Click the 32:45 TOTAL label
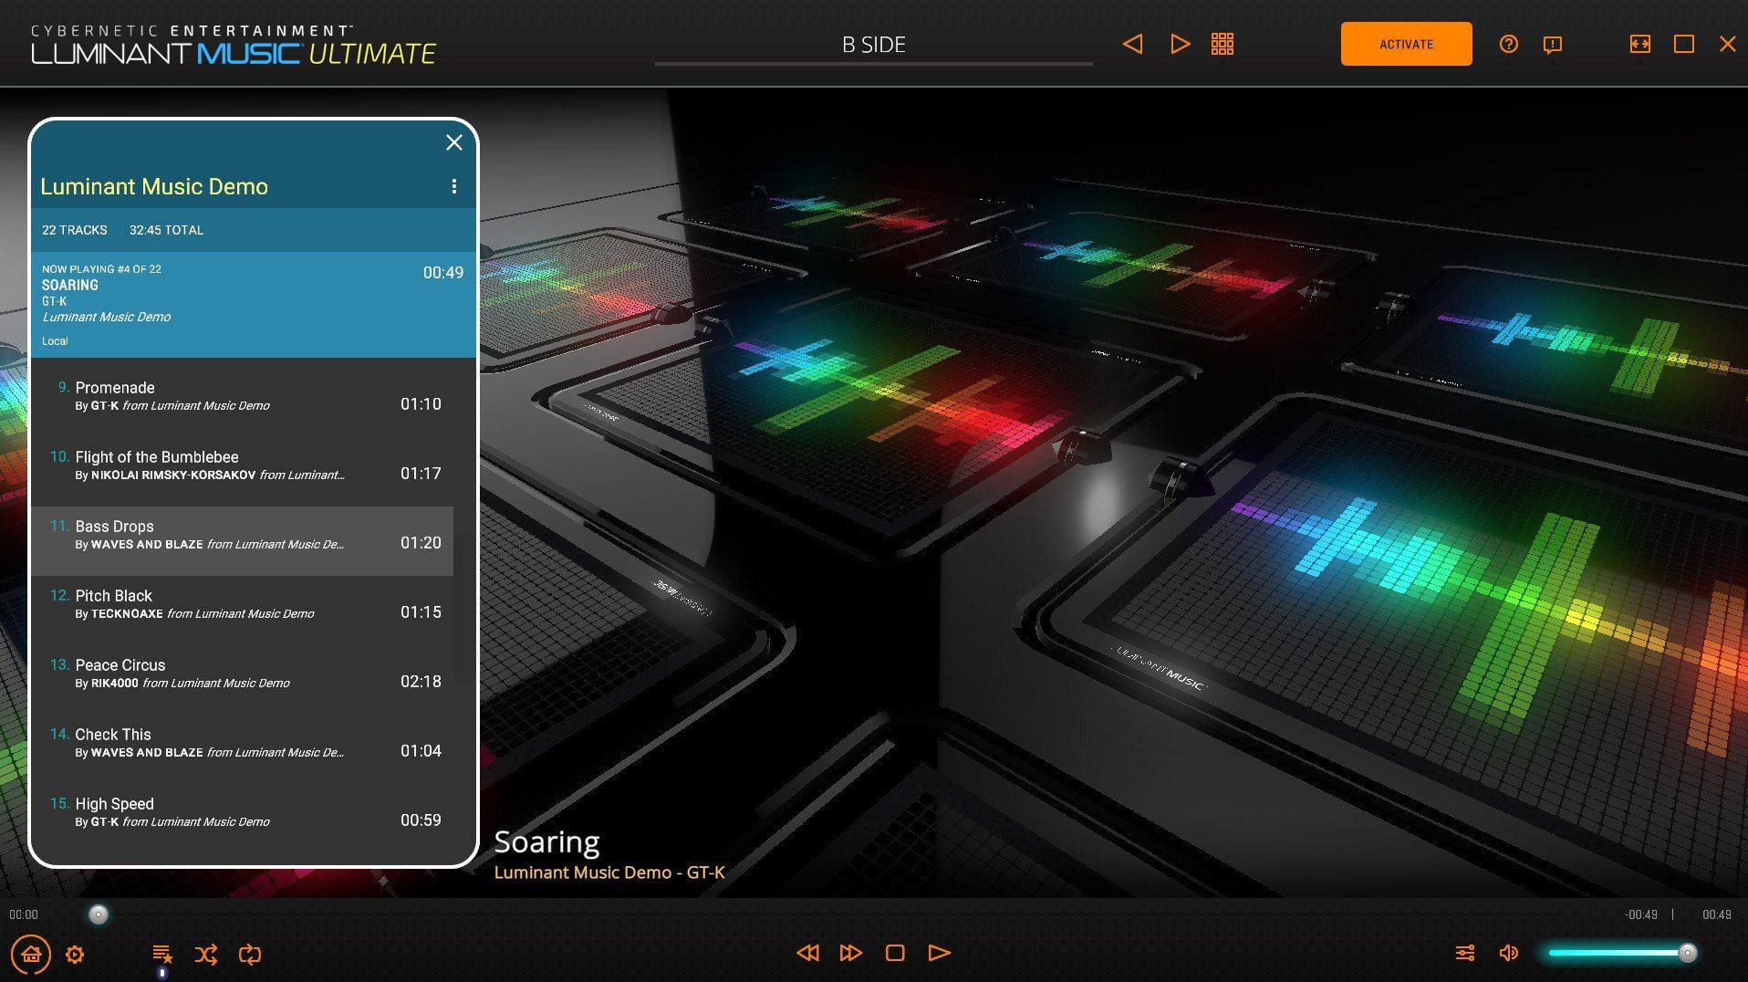This screenshot has height=982, width=1748. tap(166, 230)
